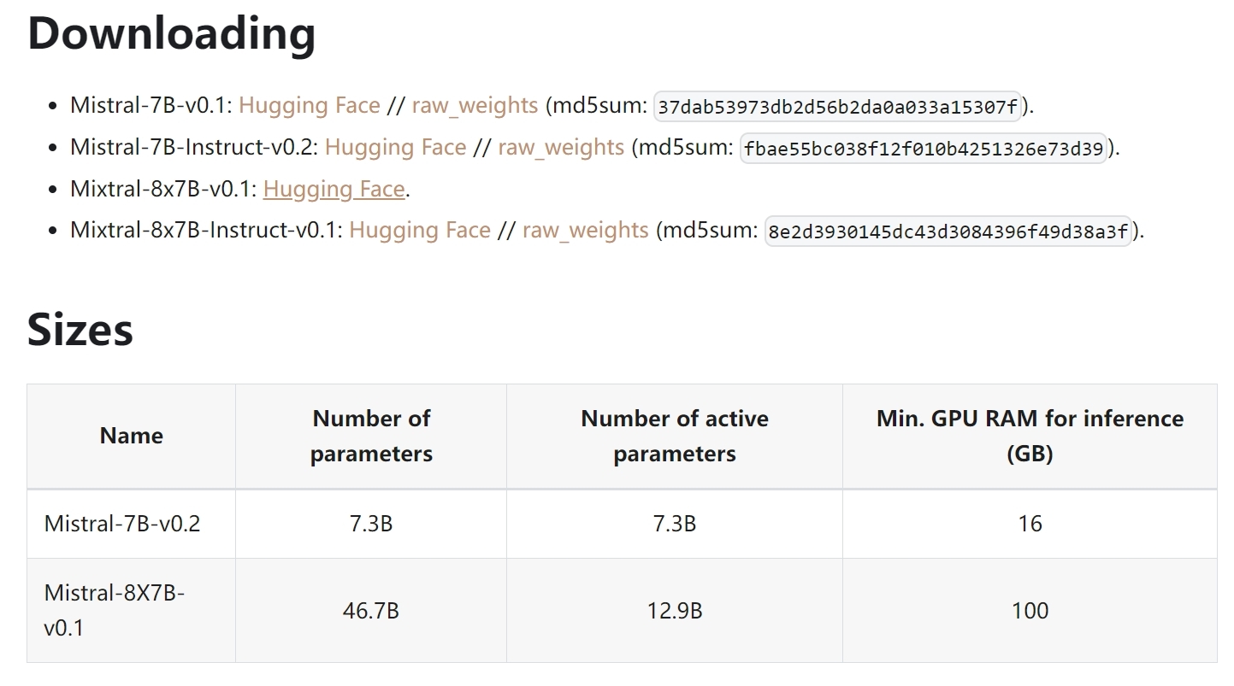Click the 12.9B active parameters cell
This screenshot has height=686, width=1234.
[x=674, y=611]
